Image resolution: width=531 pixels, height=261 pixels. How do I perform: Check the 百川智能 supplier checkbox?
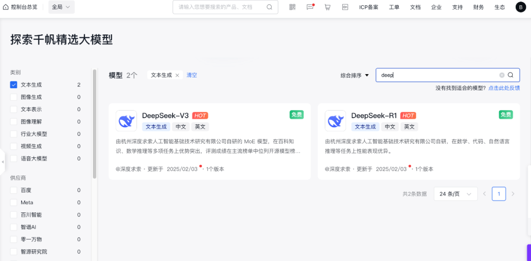[x=14, y=215]
